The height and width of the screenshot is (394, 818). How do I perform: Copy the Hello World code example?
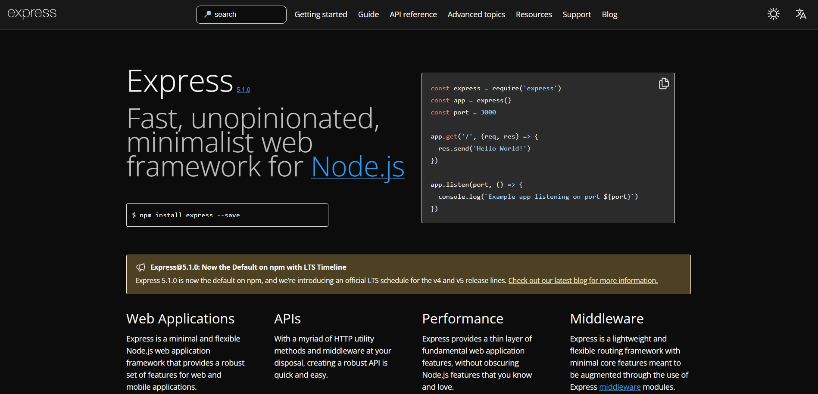663,83
